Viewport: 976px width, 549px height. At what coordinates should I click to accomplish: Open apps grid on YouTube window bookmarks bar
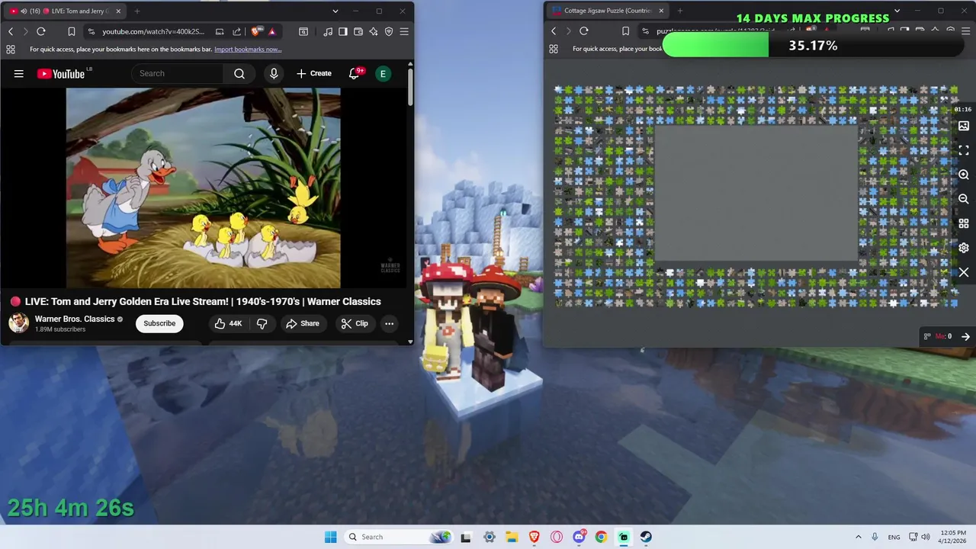pyautogui.click(x=11, y=50)
